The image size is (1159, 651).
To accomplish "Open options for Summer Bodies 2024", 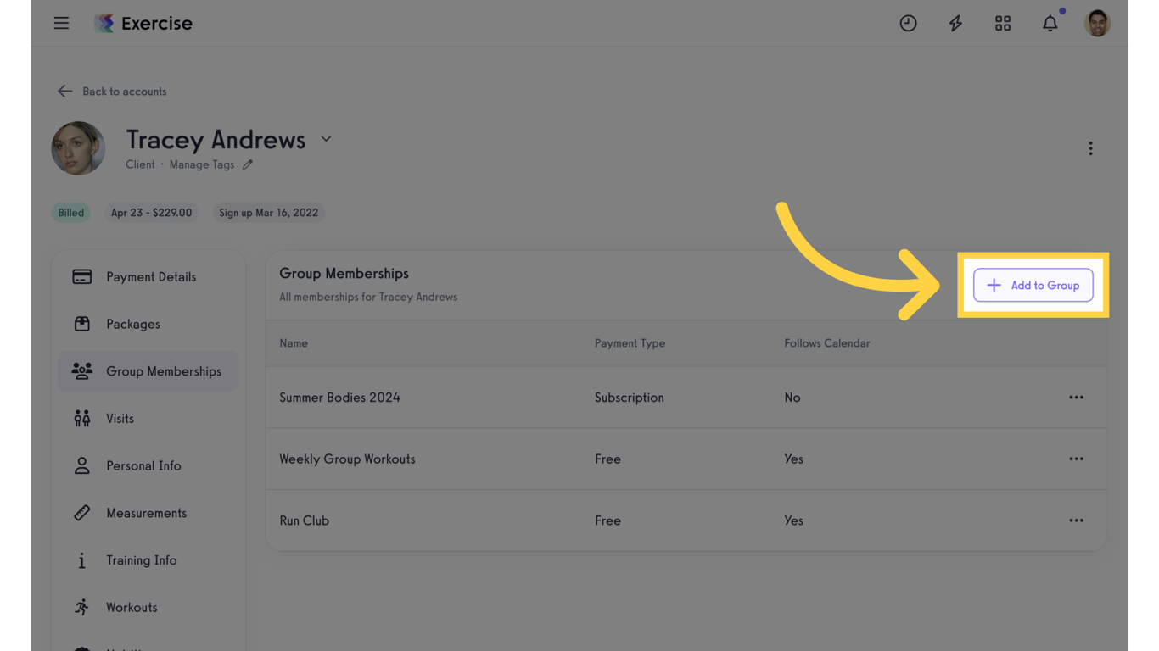I will [1076, 397].
